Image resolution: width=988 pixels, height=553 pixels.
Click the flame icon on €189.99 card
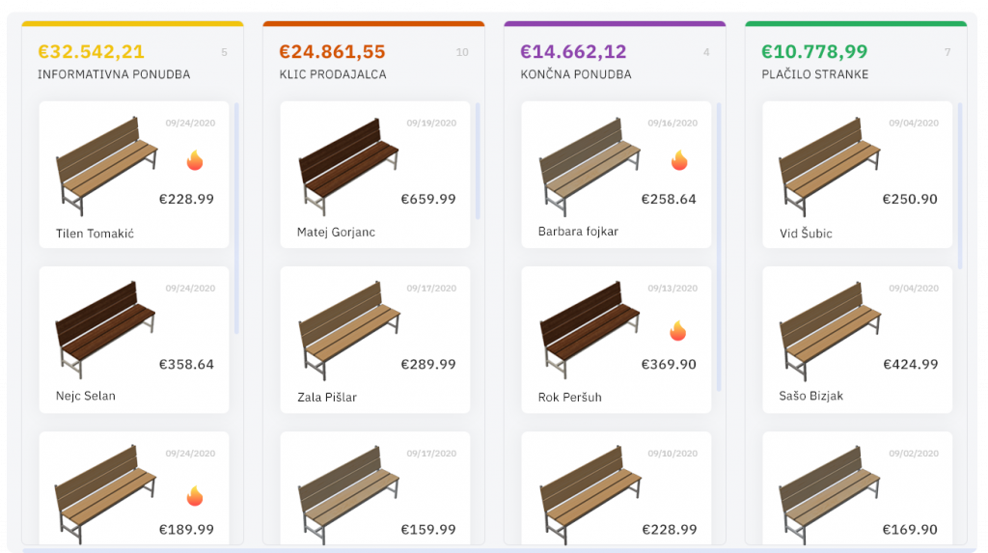pos(195,496)
